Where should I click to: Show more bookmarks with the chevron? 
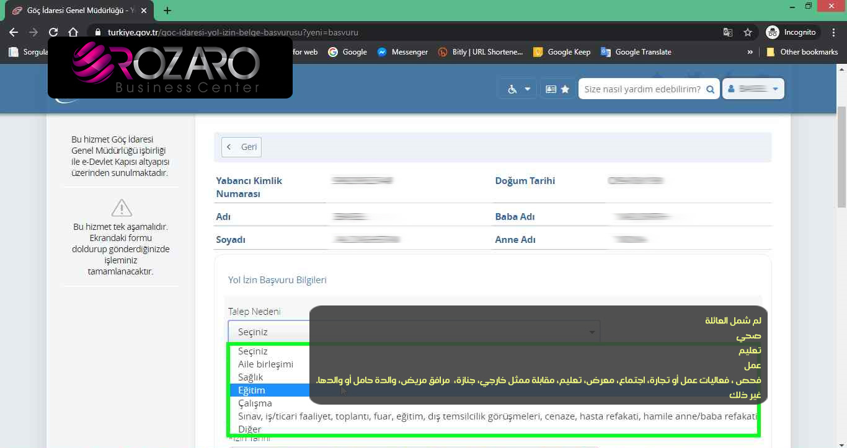[x=750, y=52]
